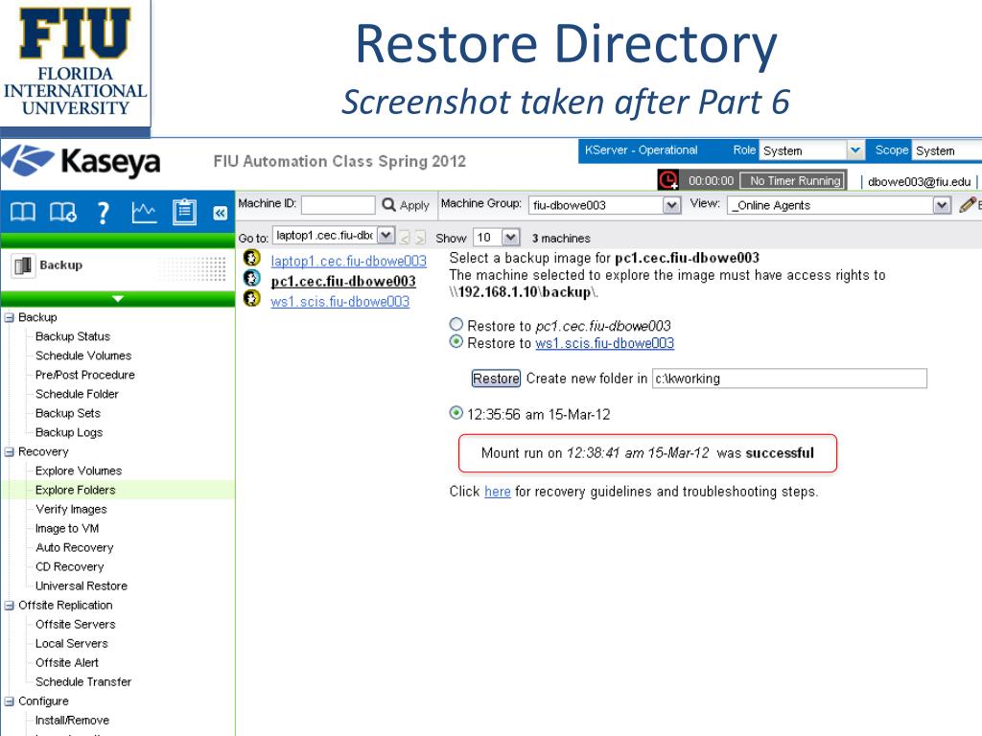Image resolution: width=982 pixels, height=736 pixels.
Task: Open Verify Images menu item
Action: pyautogui.click(x=71, y=510)
